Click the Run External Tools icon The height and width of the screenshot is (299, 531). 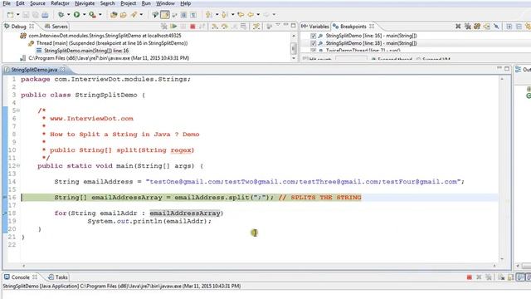tap(92, 15)
